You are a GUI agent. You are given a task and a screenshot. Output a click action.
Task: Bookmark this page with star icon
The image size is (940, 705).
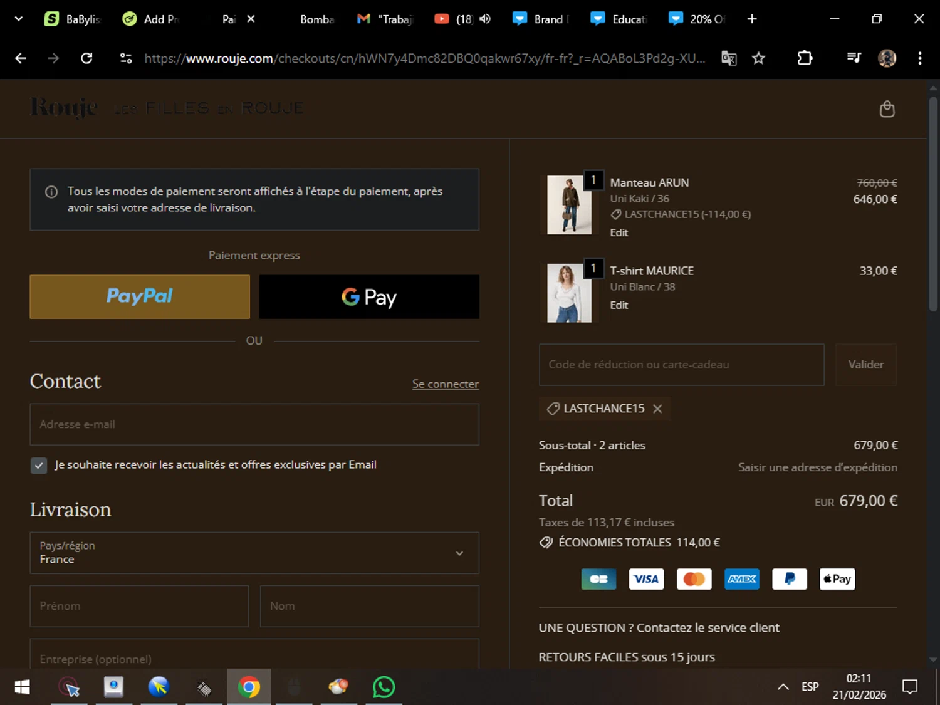[758, 58]
